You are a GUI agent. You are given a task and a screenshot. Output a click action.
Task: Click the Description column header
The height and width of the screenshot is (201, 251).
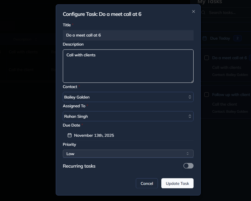(22, 39)
